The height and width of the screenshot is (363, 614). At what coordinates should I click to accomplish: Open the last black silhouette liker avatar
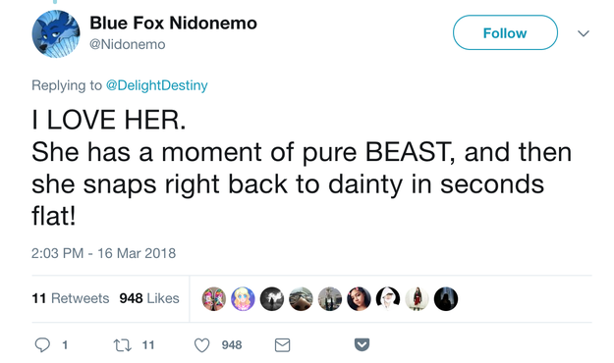tap(446, 299)
